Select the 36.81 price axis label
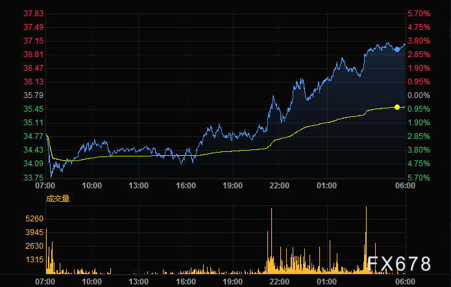 [33, 55]
